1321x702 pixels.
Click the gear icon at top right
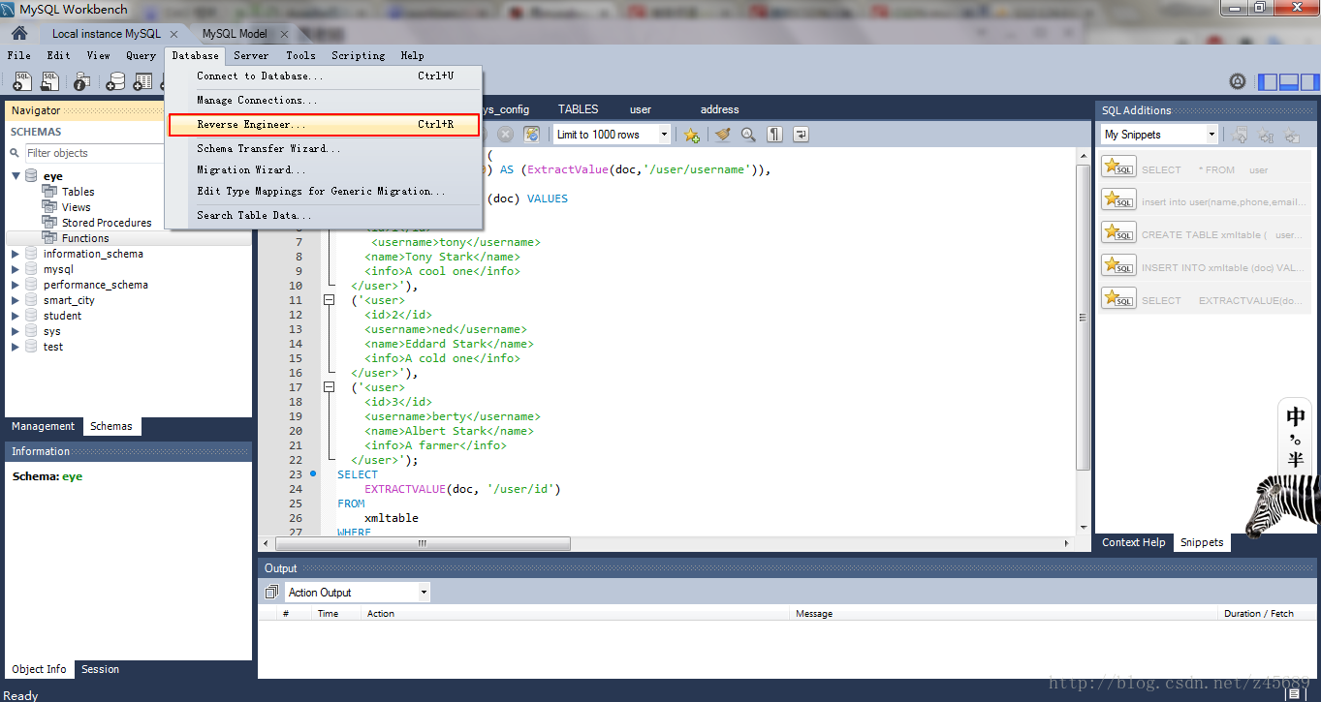pyautogui.click(x=1237, y=81)
